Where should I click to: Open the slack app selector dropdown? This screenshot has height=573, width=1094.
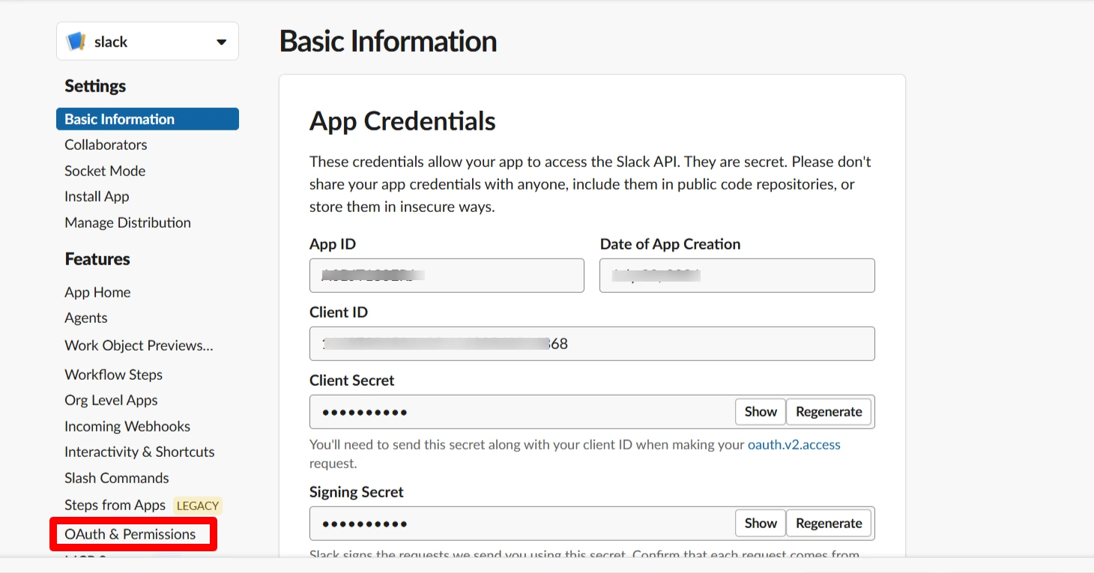148,41
